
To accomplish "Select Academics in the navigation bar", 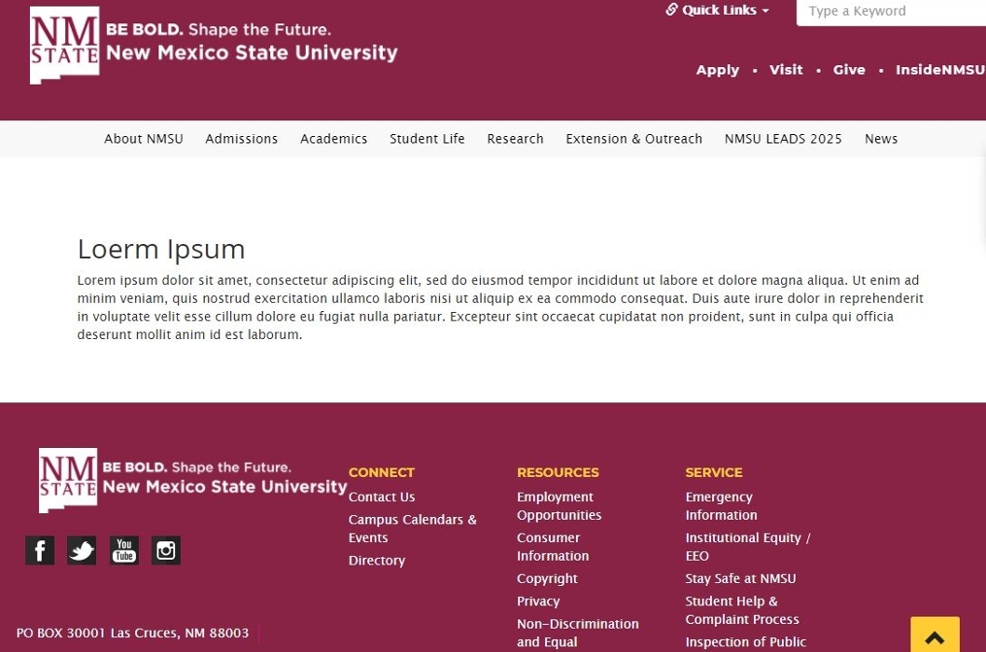I will 334,139.
